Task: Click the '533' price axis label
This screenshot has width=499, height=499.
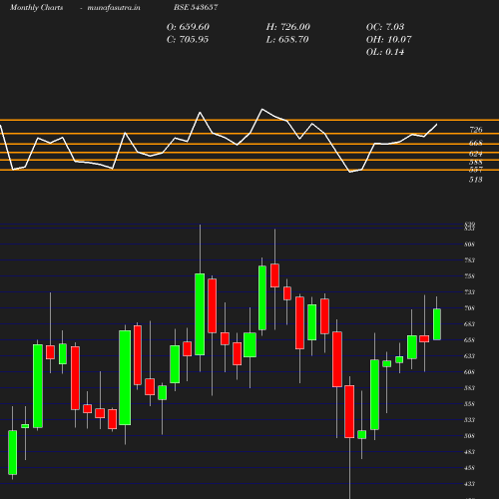Action: pyautogui.click(x=469, y=420)
